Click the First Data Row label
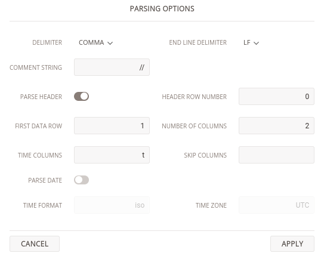This screenshot has height=262, width=324. [38, 126]
